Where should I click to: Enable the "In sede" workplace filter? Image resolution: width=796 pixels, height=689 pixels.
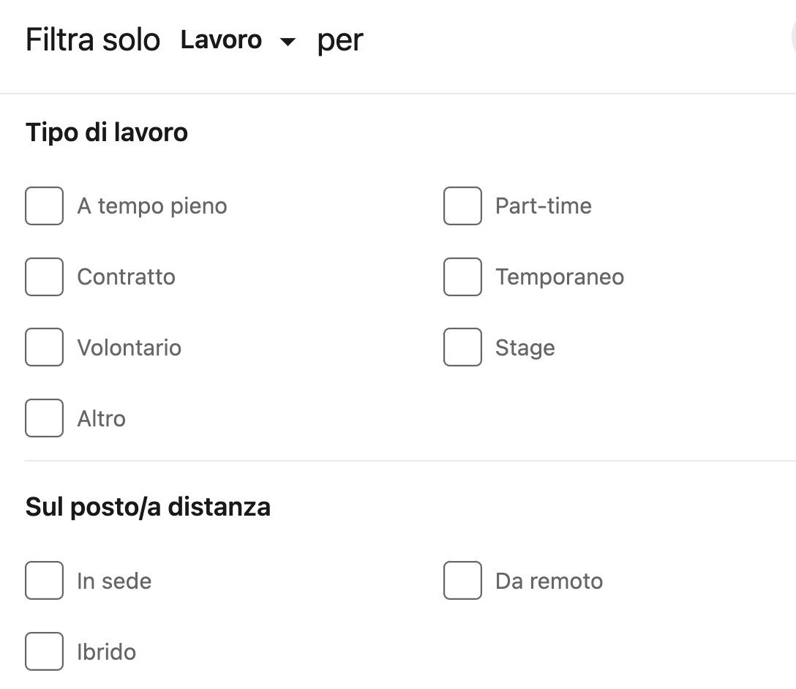(x=44, y=580)
